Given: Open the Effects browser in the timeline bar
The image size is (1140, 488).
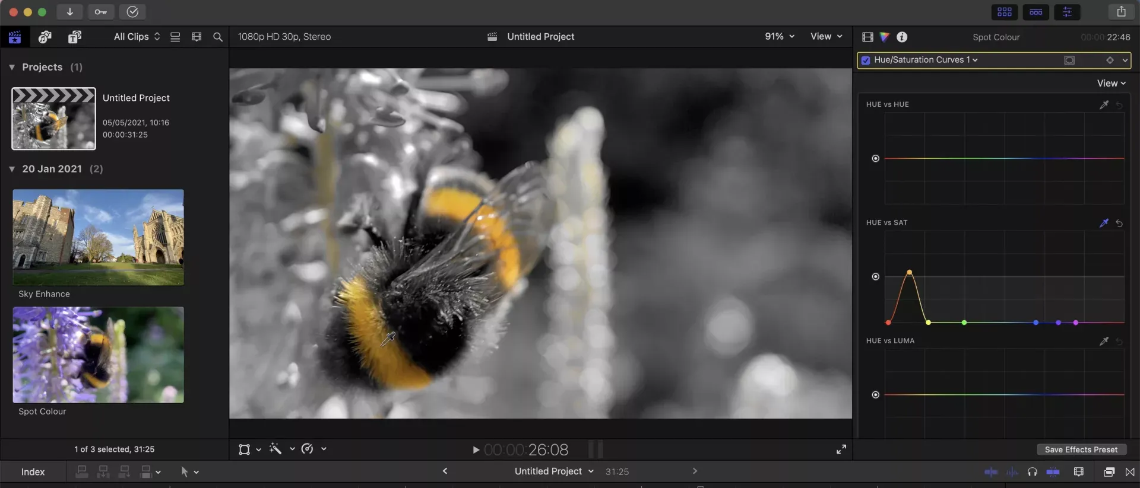Looking at the screenshot, I should pyautogui.click(x=1109, y=472).
